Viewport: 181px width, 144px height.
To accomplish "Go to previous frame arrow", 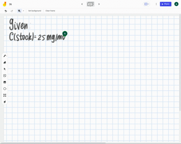I will pos(82,4).
